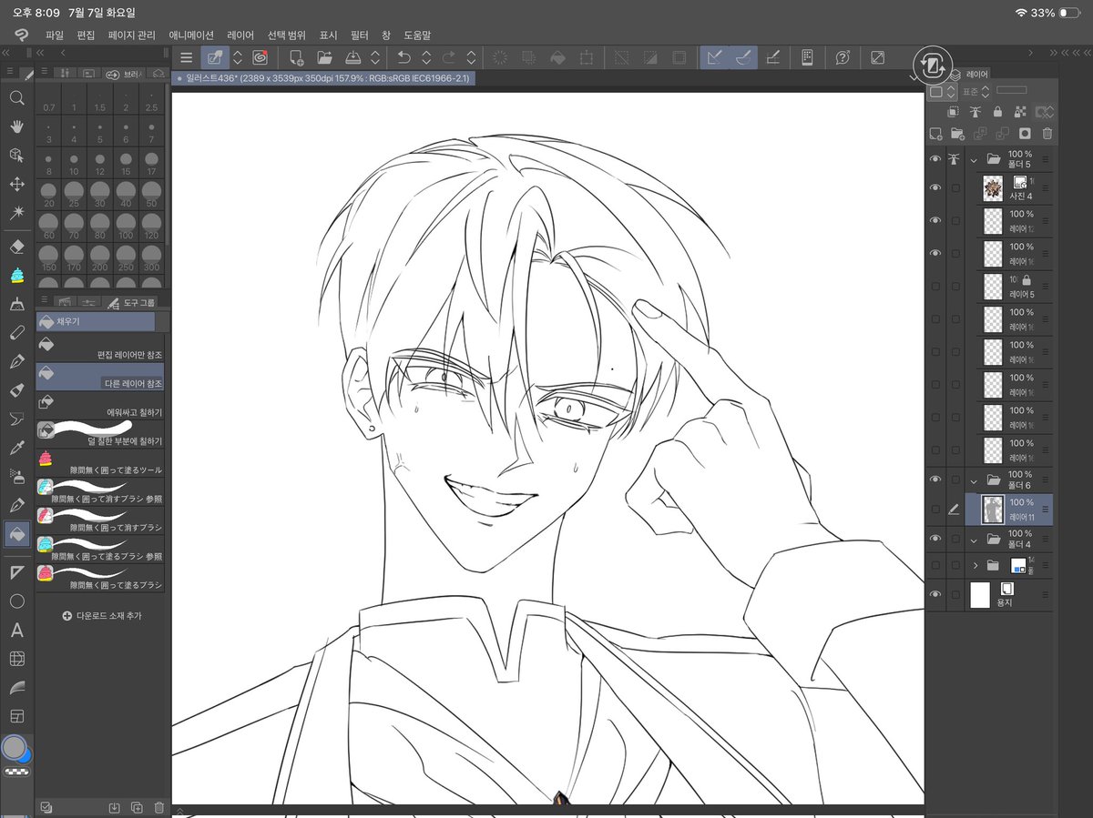Screen dimensions: 1093x818
Task: Open the layer color palette dropdown
Action: click(x=942, y=92)
